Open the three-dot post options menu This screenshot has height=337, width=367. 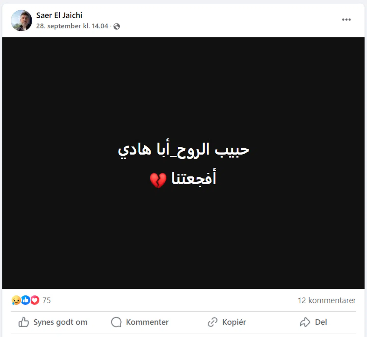(x=346, y=20)
